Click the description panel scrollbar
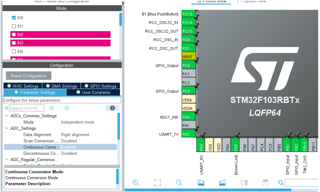Viewport: 320px width, 192px height. pos(117,176)
